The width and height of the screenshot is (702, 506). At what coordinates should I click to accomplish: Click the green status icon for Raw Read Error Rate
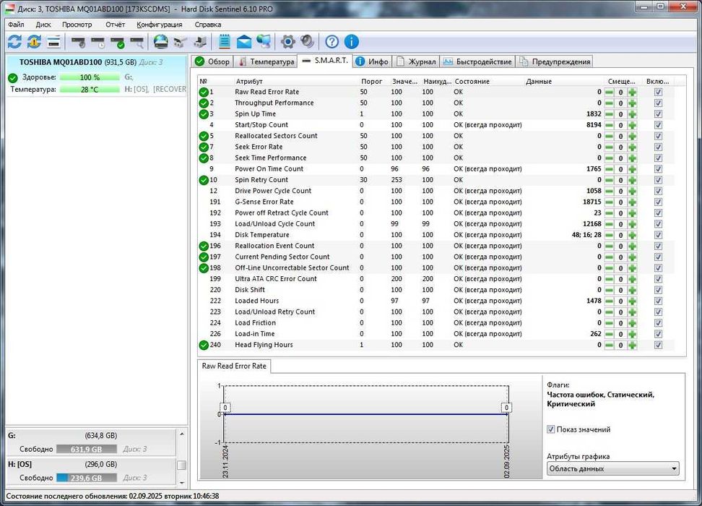tap(204, 92)
